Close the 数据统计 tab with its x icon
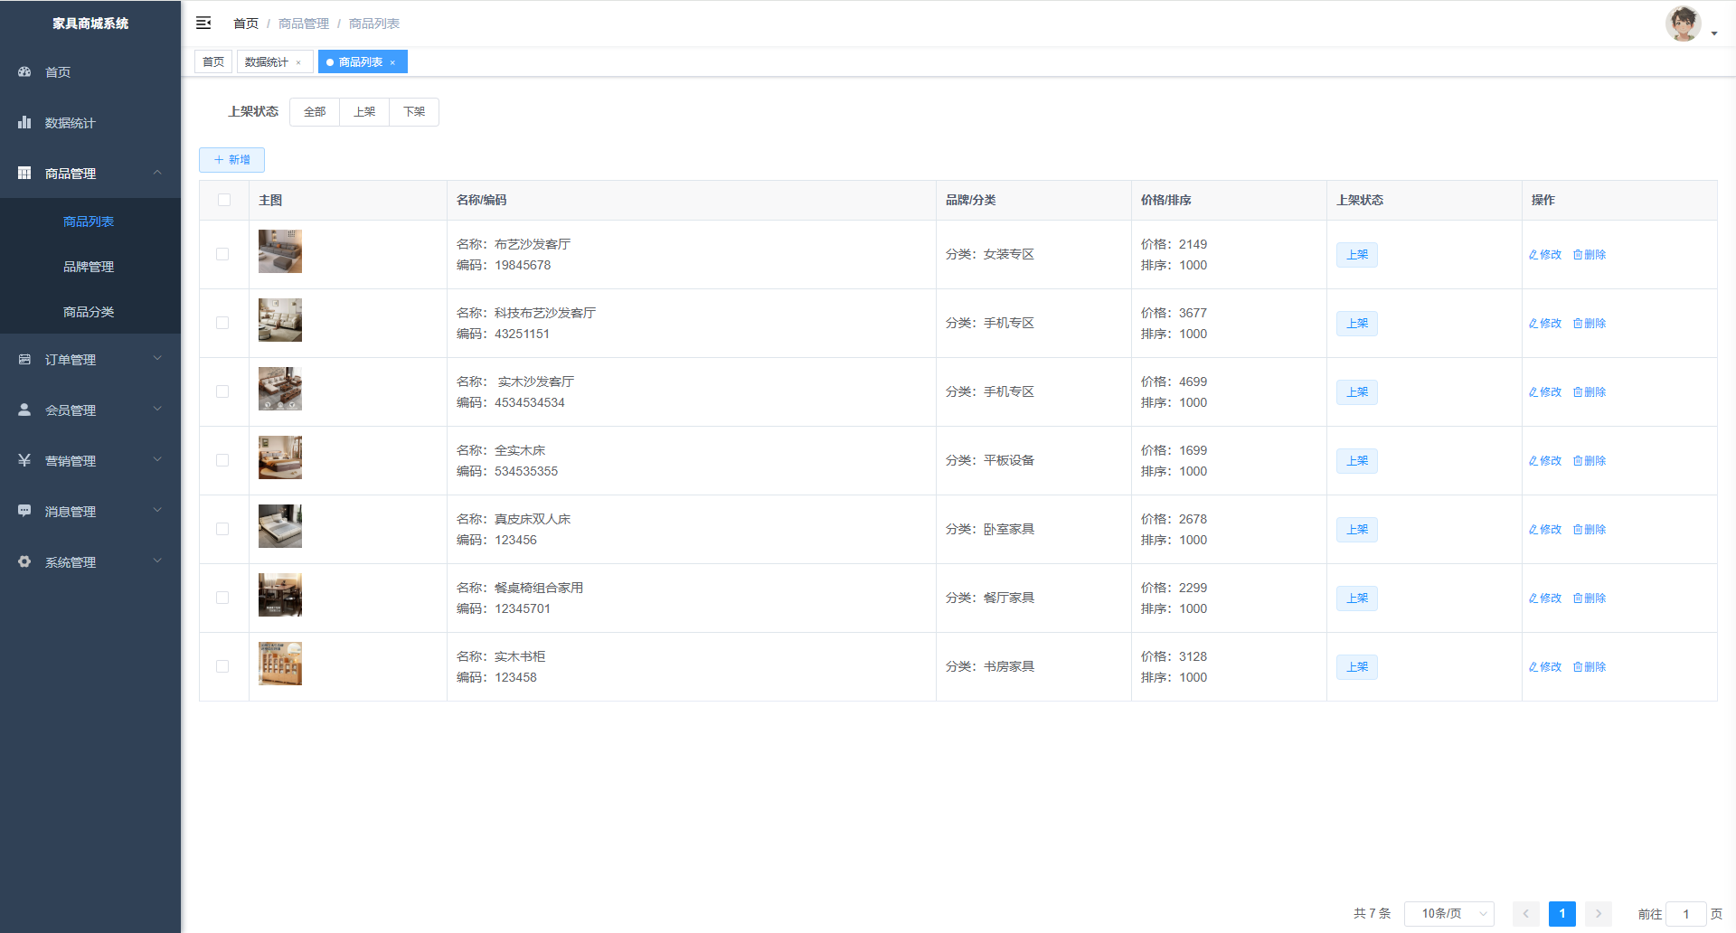1736x933 pixels. click(x=298, y=62)
